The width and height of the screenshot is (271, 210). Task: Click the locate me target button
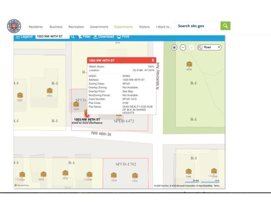(174, 47)
